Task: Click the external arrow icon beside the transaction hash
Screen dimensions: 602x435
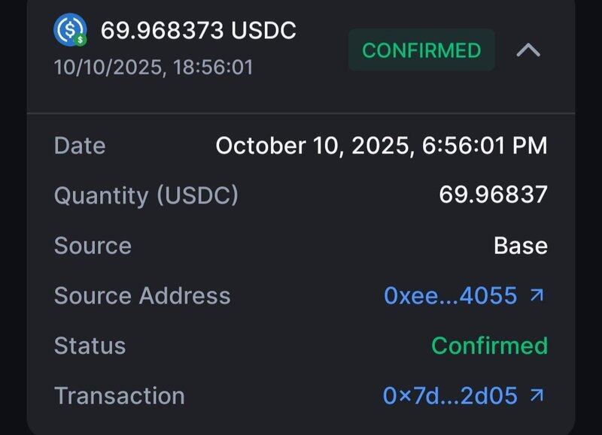Action: pyautogui.click(x=537, y=395)
